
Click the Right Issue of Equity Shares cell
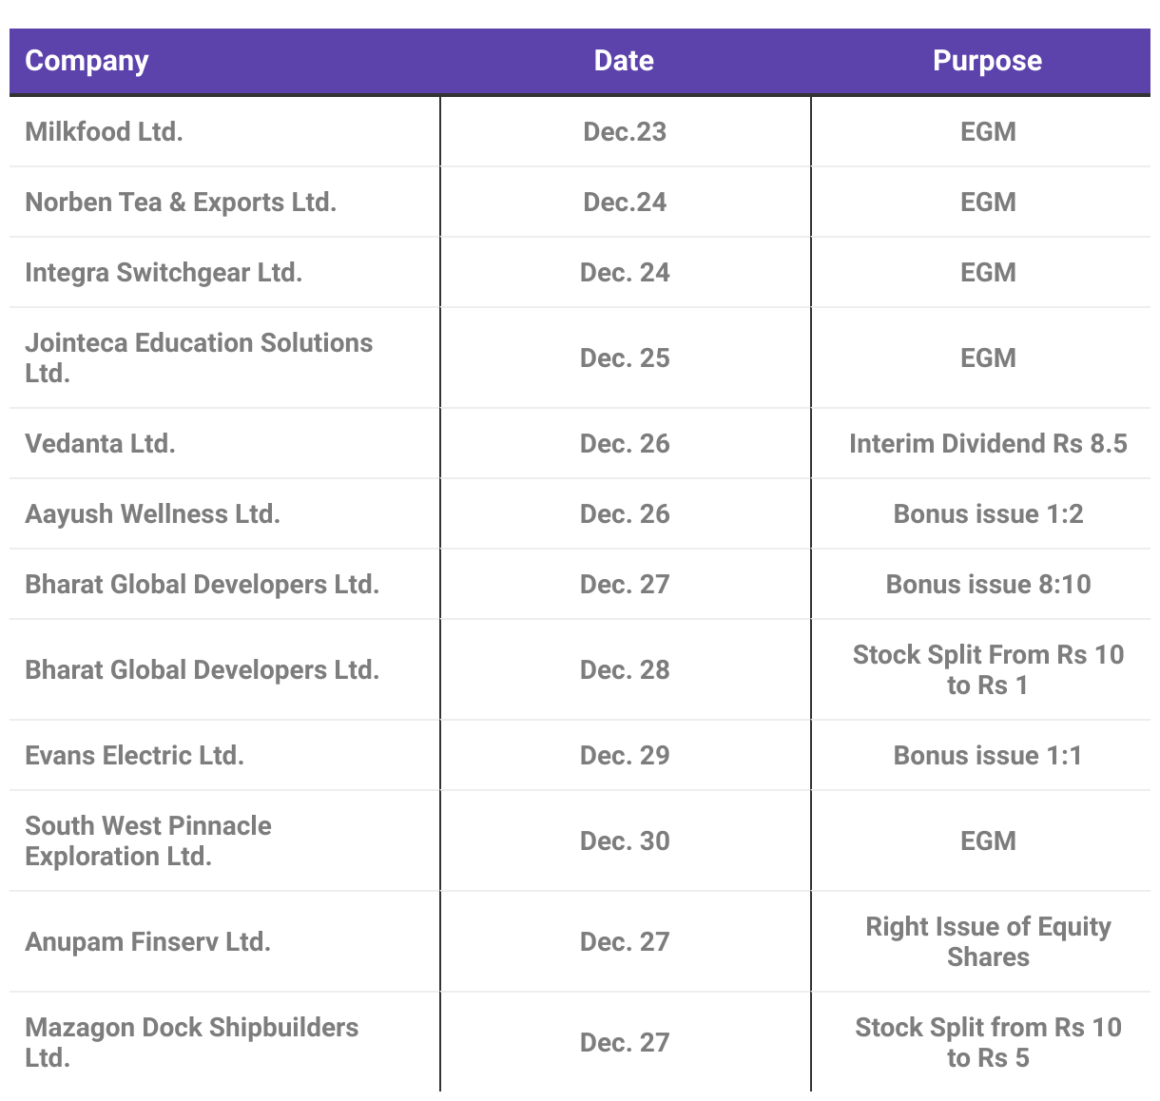click(x=988, y=941)
